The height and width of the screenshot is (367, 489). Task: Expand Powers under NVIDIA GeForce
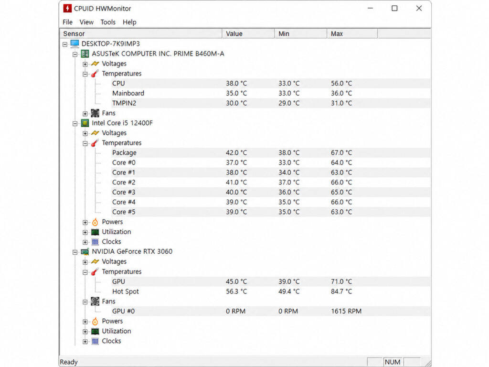(85, 322)
